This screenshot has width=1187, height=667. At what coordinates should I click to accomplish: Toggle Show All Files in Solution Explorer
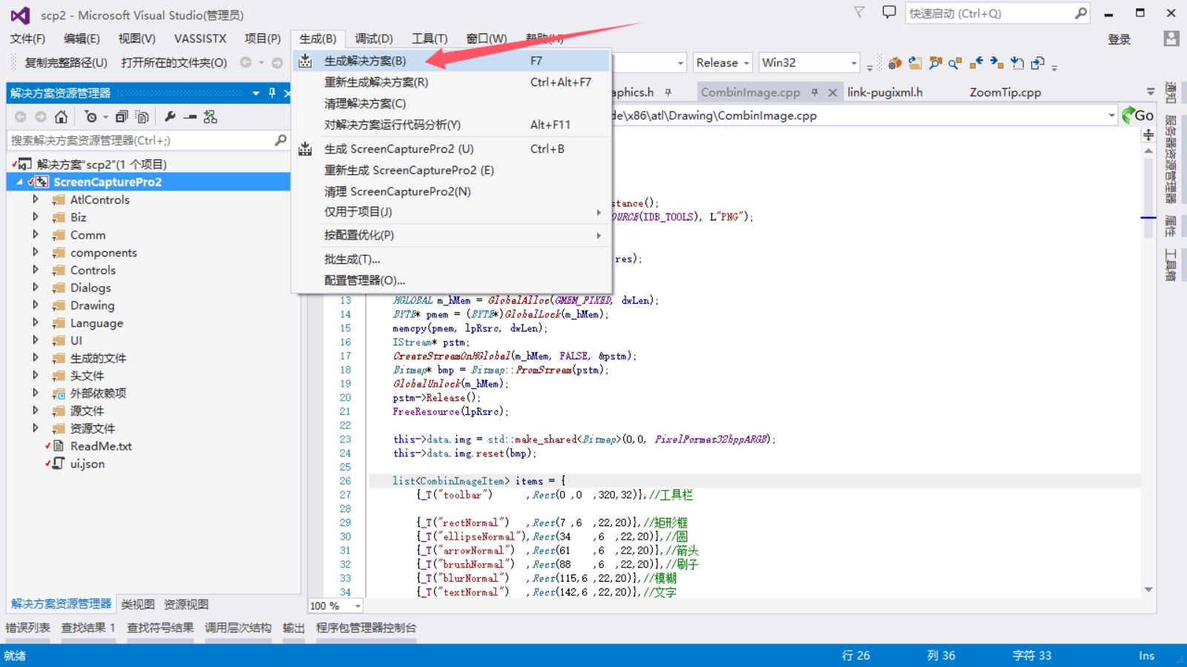point(142,117)
